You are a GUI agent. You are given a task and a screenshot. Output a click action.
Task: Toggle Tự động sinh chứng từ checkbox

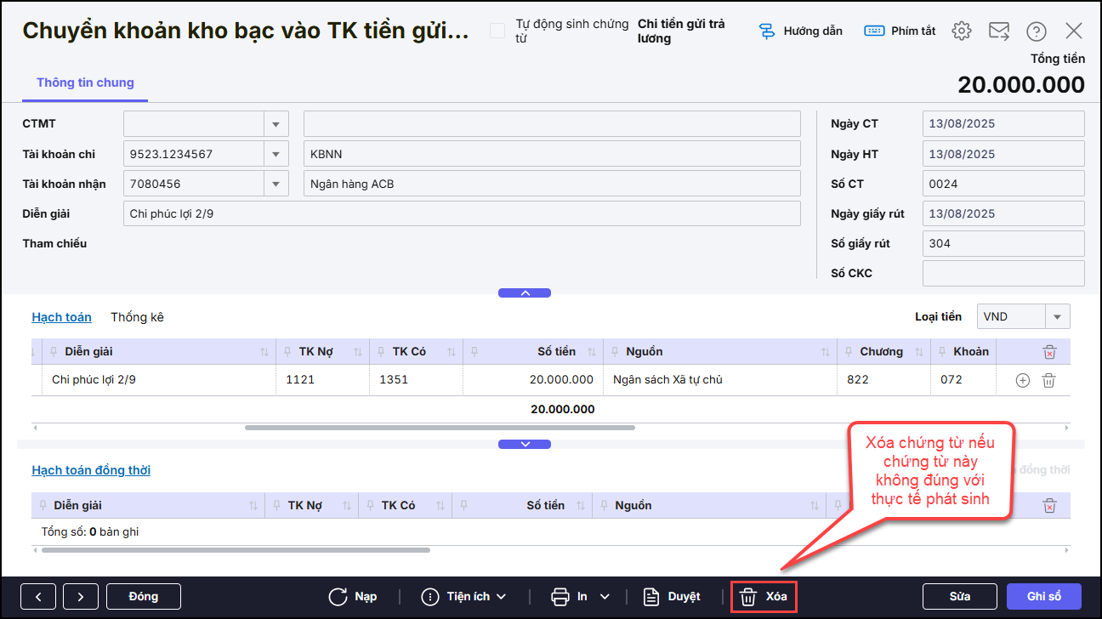pyautogui.click(x=497, y=31)
